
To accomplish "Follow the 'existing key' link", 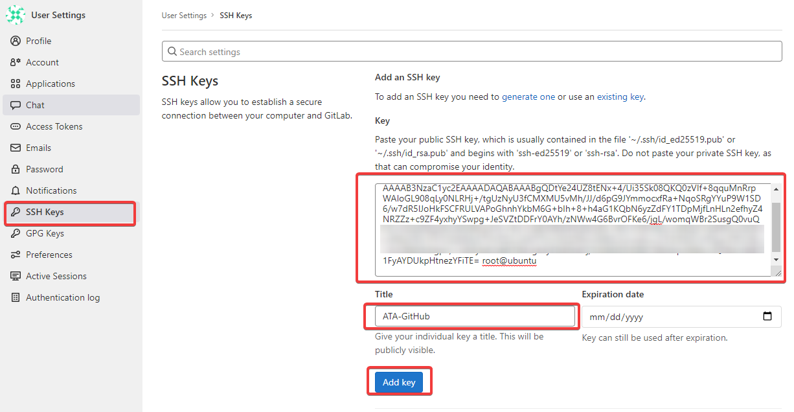I will (x=620, y=97).
